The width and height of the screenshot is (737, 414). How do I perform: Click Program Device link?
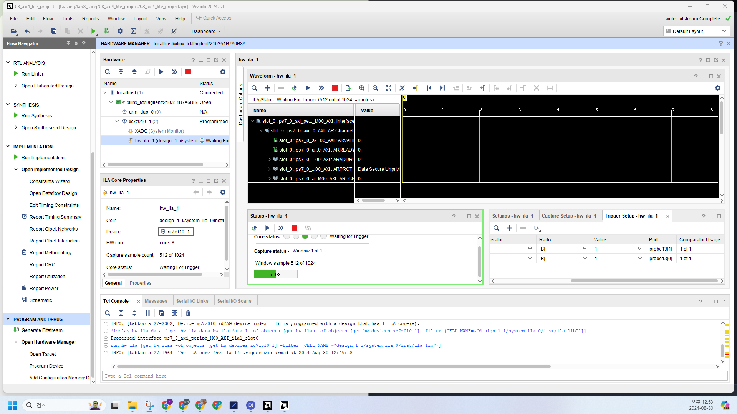tap(46, 366)
